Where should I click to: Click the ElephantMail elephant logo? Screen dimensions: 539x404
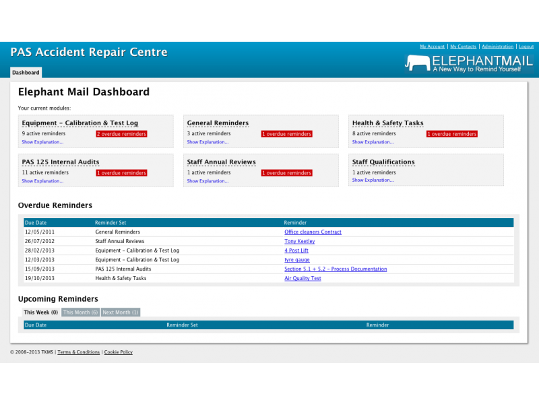point(417,63)
